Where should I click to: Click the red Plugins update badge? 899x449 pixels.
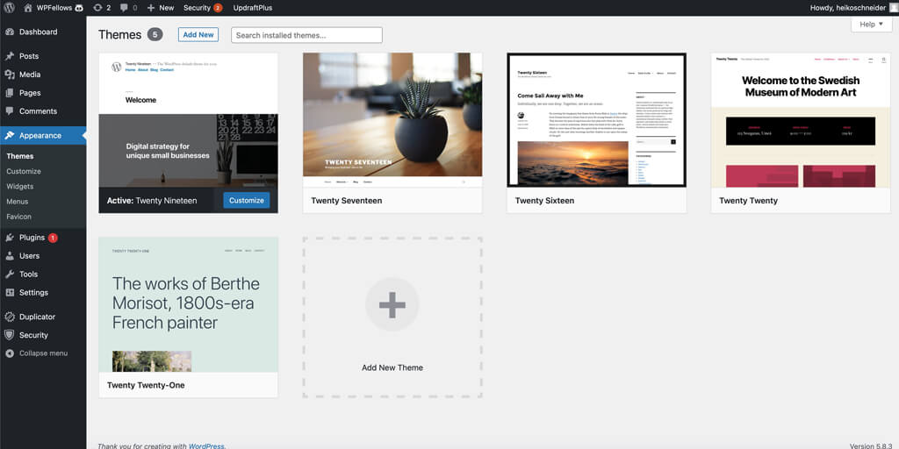(53, 238)
